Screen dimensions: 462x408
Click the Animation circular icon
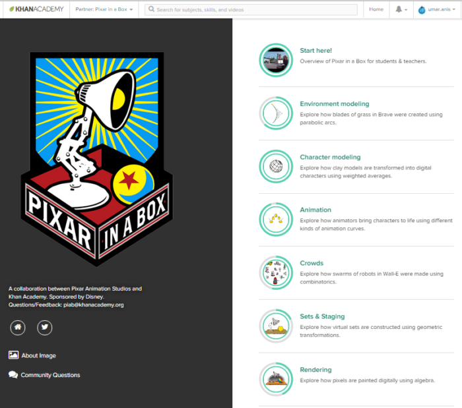276,219
